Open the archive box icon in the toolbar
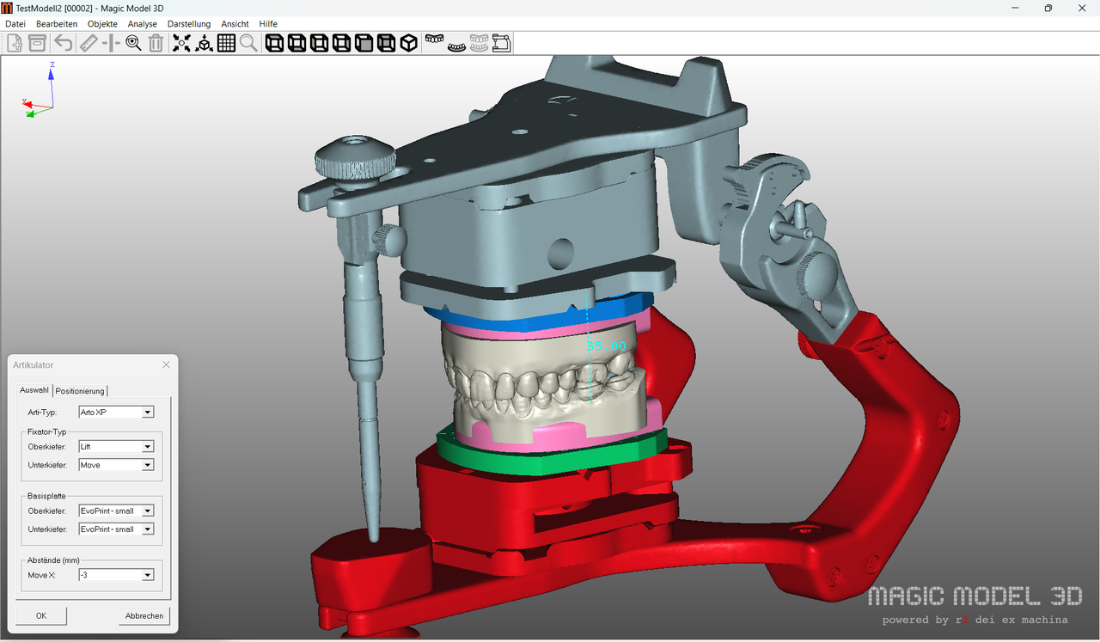The image size is (1100, 642). (x=37, y=43)
